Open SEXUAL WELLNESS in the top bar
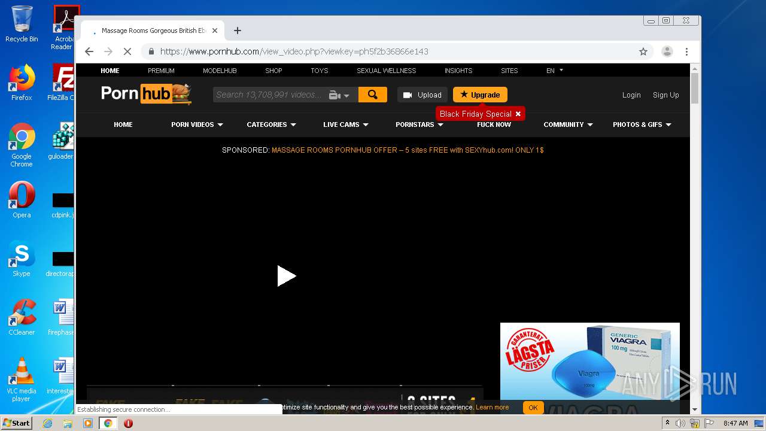766x431 pixels. (387, 71)
